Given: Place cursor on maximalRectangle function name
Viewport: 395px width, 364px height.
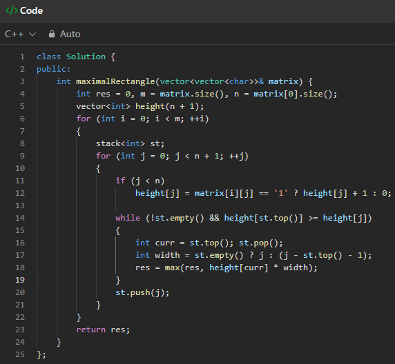Looking at the screenshot, I should click(115, 81).
